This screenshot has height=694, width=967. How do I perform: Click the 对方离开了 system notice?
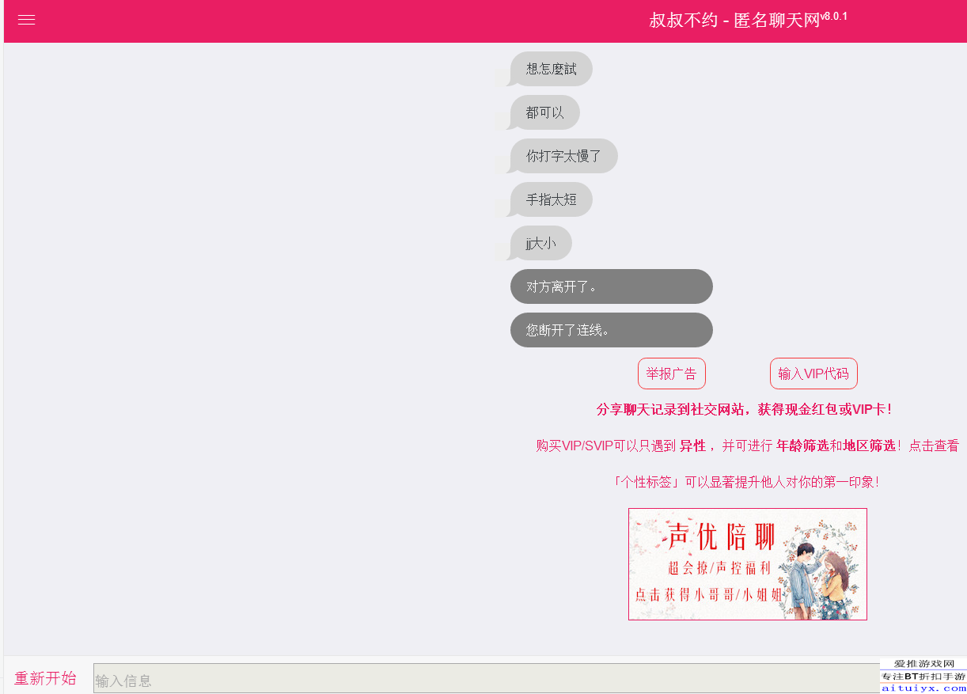tap(611, 286)
